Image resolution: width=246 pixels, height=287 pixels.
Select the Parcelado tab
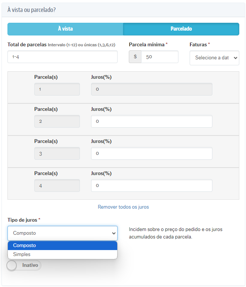click(x=181, y=29)
